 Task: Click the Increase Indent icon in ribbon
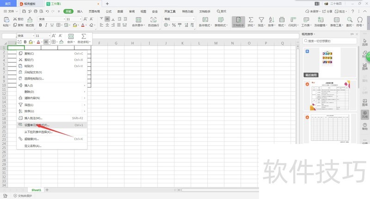tap(125, 19)
